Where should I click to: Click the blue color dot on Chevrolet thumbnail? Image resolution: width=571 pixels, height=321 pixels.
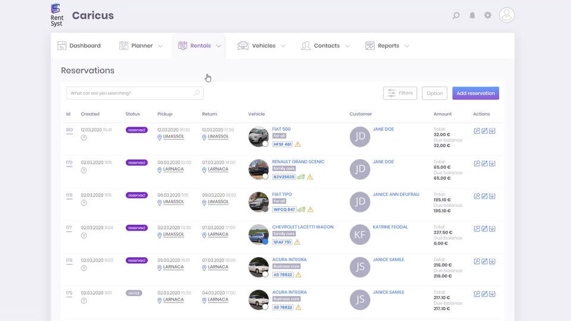pos(265,241)
